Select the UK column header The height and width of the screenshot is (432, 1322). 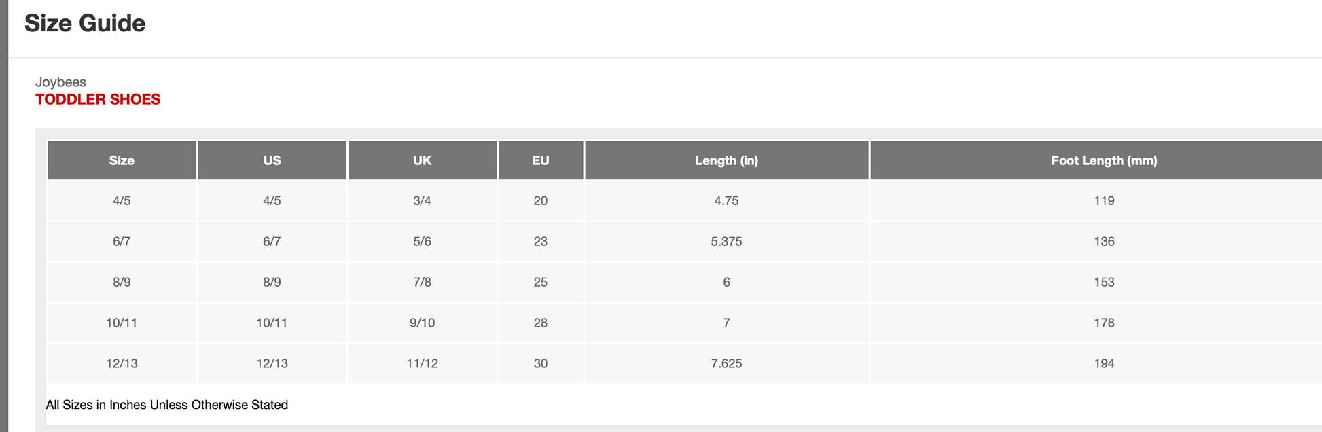pos(422,160)
